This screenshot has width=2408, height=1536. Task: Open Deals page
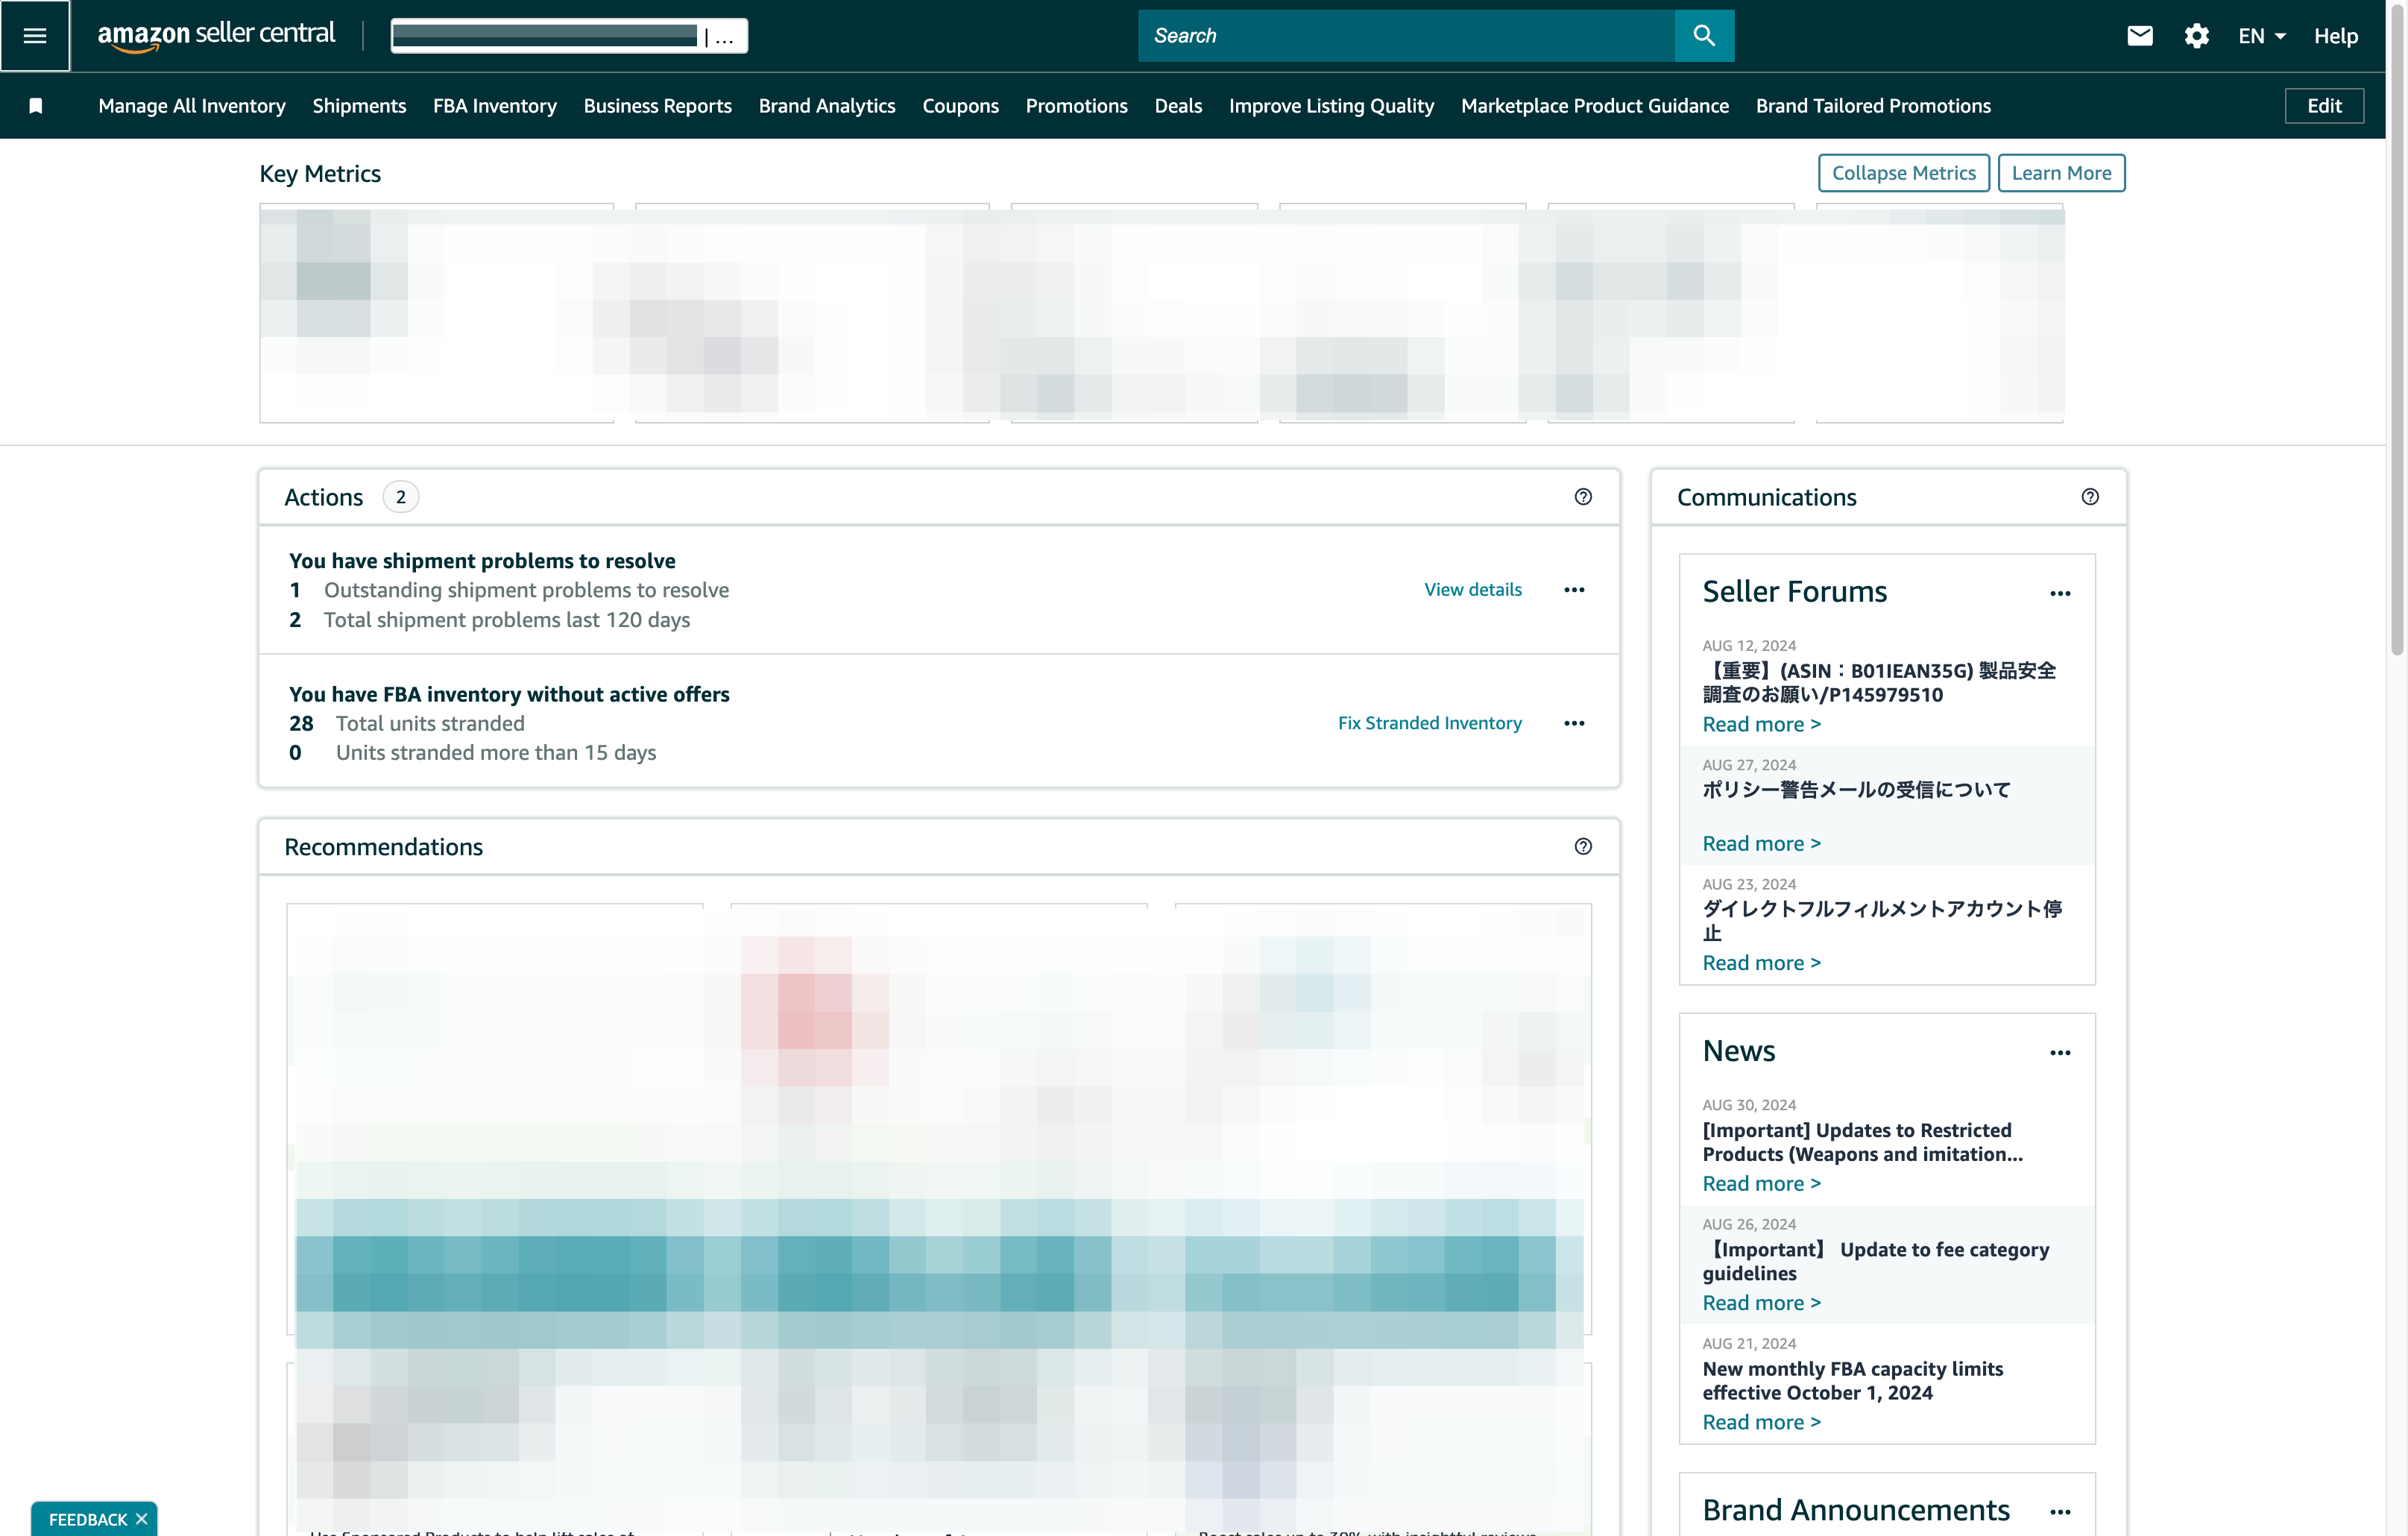point(1178,106)
